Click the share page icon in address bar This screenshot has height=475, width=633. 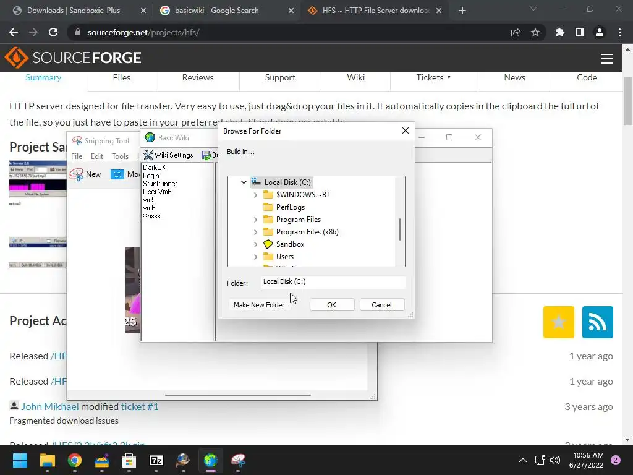pos(515,32)
